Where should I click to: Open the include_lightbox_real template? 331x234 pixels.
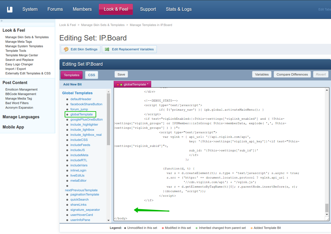tap(86, 135)
